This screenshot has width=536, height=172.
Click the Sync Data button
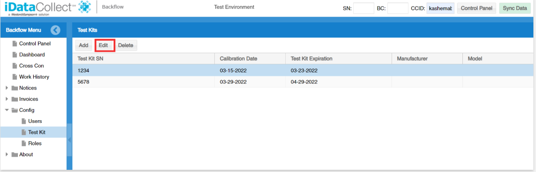(515, 8)
